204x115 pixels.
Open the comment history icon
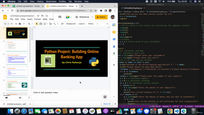click(60, 17)
